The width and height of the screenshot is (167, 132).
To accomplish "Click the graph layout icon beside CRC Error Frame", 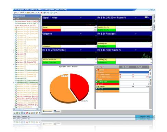I will pos(146,17).
